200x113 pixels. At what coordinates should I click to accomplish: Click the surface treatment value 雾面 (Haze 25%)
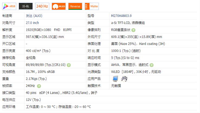(123, 44)
